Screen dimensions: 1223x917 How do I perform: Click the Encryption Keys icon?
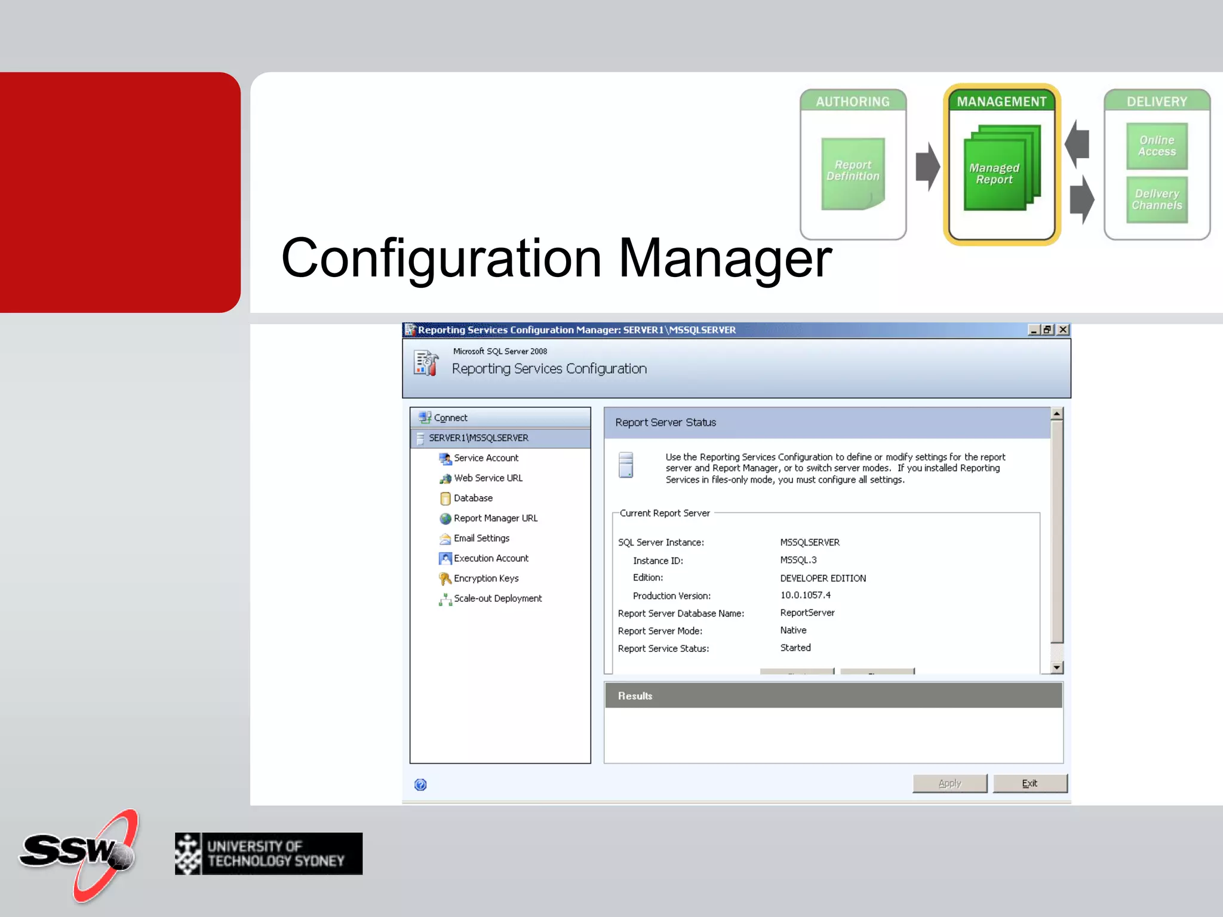pos(445,578)
